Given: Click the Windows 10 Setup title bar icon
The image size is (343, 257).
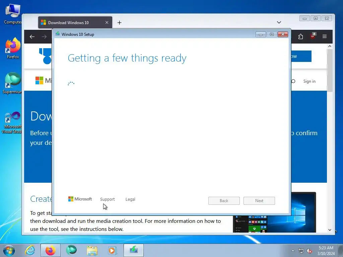Looking at the screenshot, I should pyautogui.click(x=58, y=34).
